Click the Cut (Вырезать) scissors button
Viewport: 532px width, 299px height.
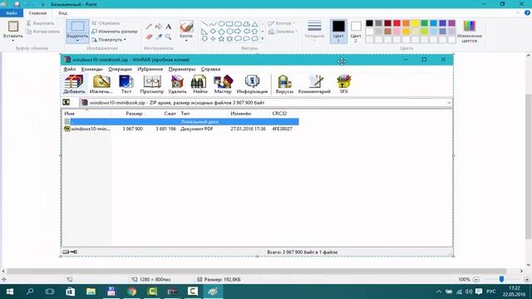tap(41, 23)
